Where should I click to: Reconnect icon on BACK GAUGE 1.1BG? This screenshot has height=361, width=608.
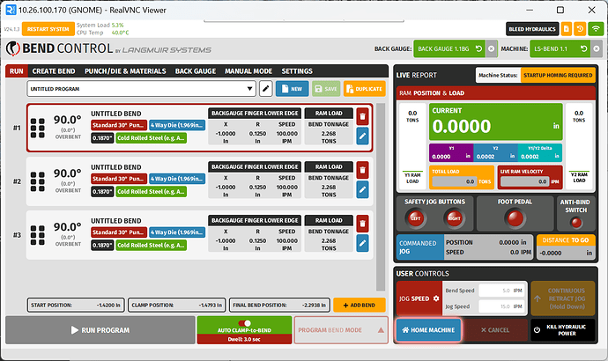coord(478,48)
